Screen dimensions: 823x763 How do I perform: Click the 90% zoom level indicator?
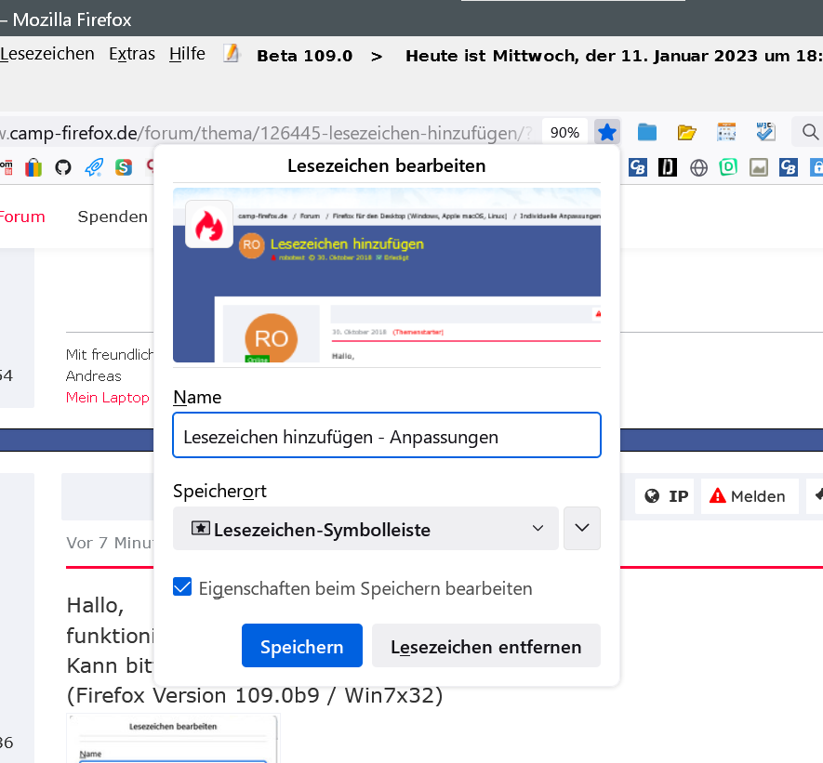pyautogui.click(x=564, y=132)
